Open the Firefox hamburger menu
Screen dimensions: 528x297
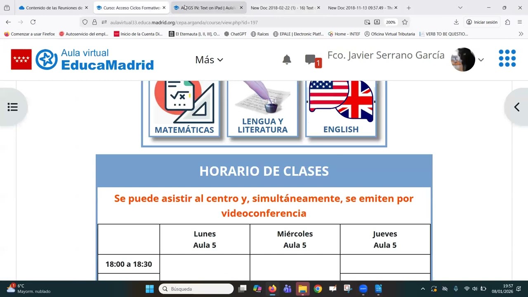(x=520, y=22)
